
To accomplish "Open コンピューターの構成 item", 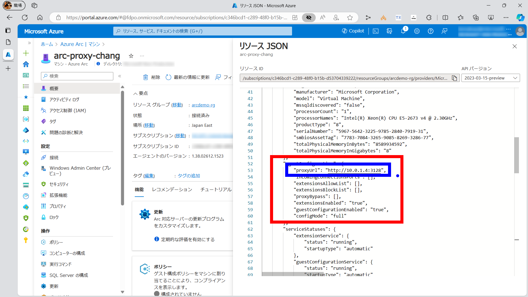I will coord(77,253).
